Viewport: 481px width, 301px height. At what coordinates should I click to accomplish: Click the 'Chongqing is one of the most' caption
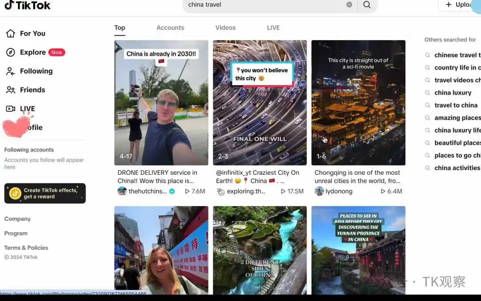(357, 177)
